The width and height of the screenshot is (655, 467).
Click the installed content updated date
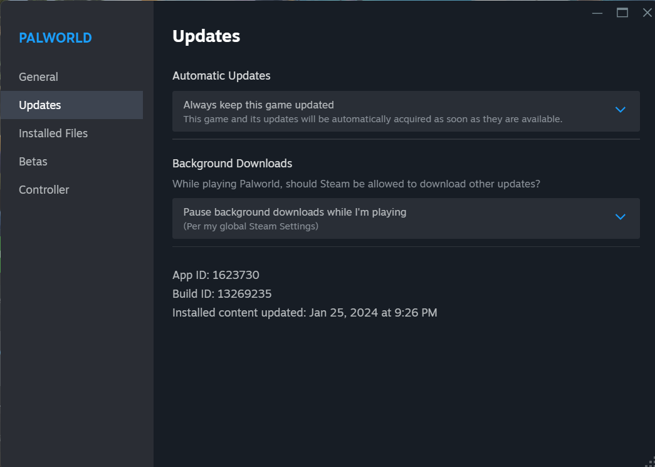click(305, 312)
